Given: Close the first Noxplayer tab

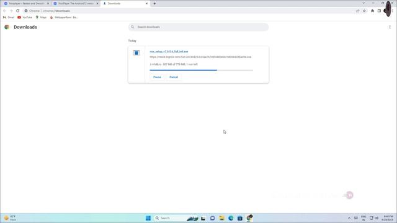Looking at the screenshot, I should (48, 4).
